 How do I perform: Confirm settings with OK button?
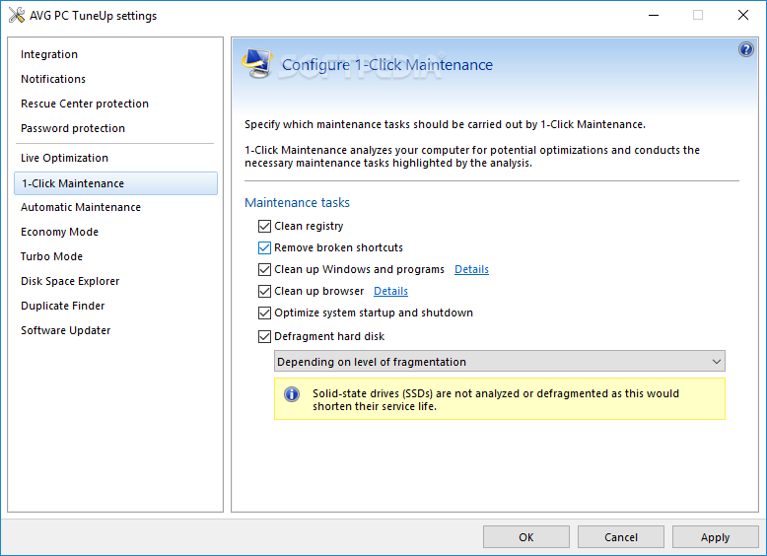pos(526,537)
